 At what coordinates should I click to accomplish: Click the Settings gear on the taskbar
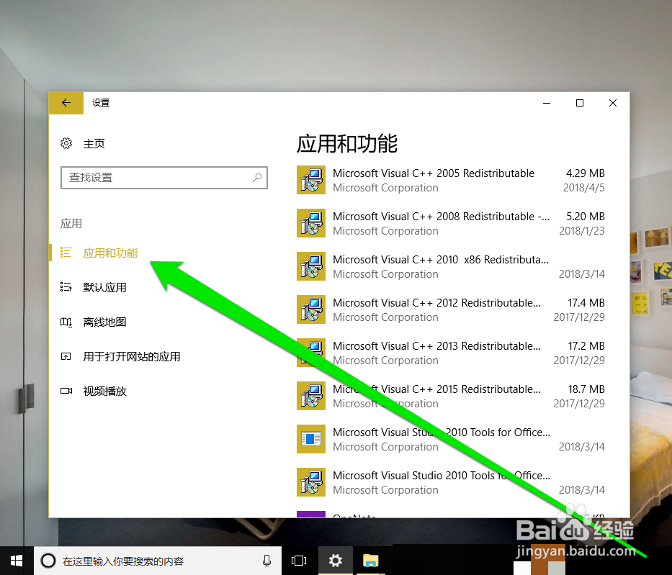(x=335, y=561)
